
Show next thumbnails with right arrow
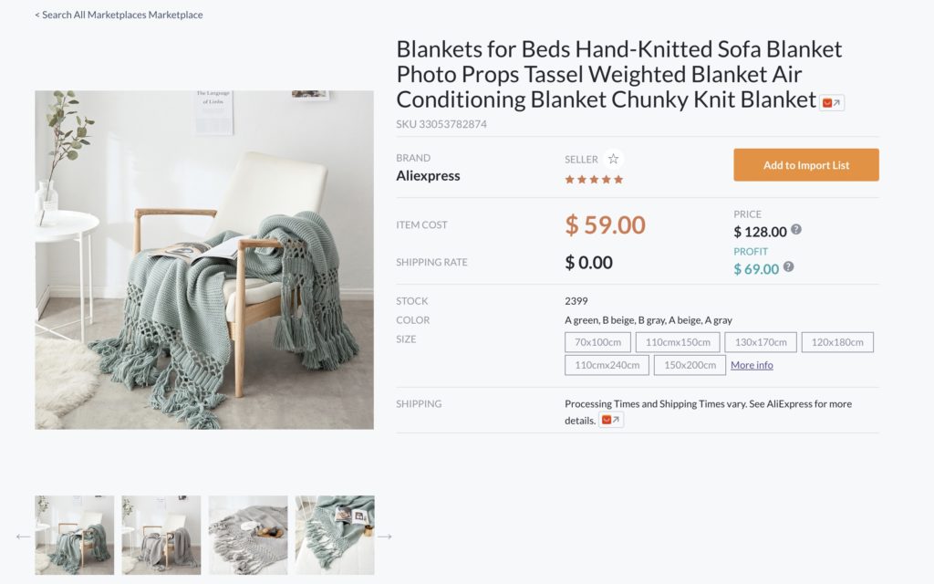pyautogui.click(x=385, y=537)
